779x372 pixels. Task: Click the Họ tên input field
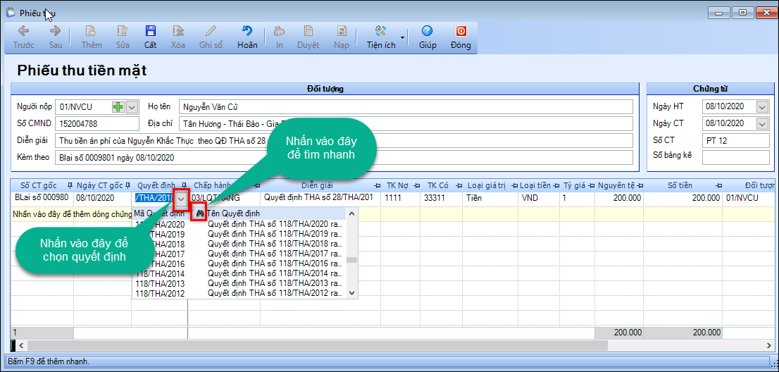click(x=406, y=107)
